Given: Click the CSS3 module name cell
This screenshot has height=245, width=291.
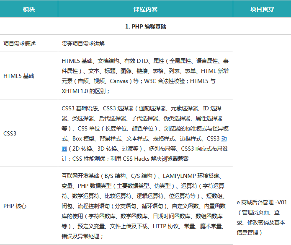Looking at the screenshot, I should [x=11, y=134].
